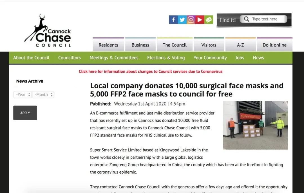Expand the Year dropdown
The image size is (304, 193).
click(x=23, y=95)
